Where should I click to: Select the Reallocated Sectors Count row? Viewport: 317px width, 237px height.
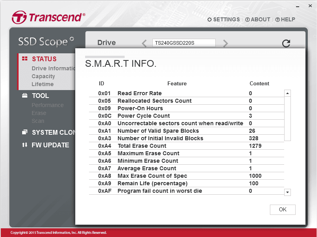186,101
